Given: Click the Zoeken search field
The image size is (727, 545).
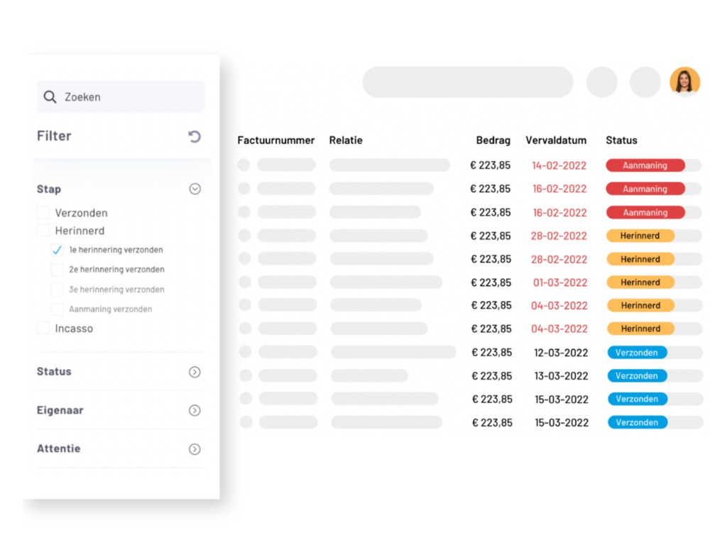Looking at the screenshot, I should click(x=128, y=97).
